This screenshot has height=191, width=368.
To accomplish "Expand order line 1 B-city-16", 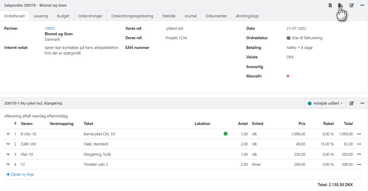I will [x=8, y=134].
